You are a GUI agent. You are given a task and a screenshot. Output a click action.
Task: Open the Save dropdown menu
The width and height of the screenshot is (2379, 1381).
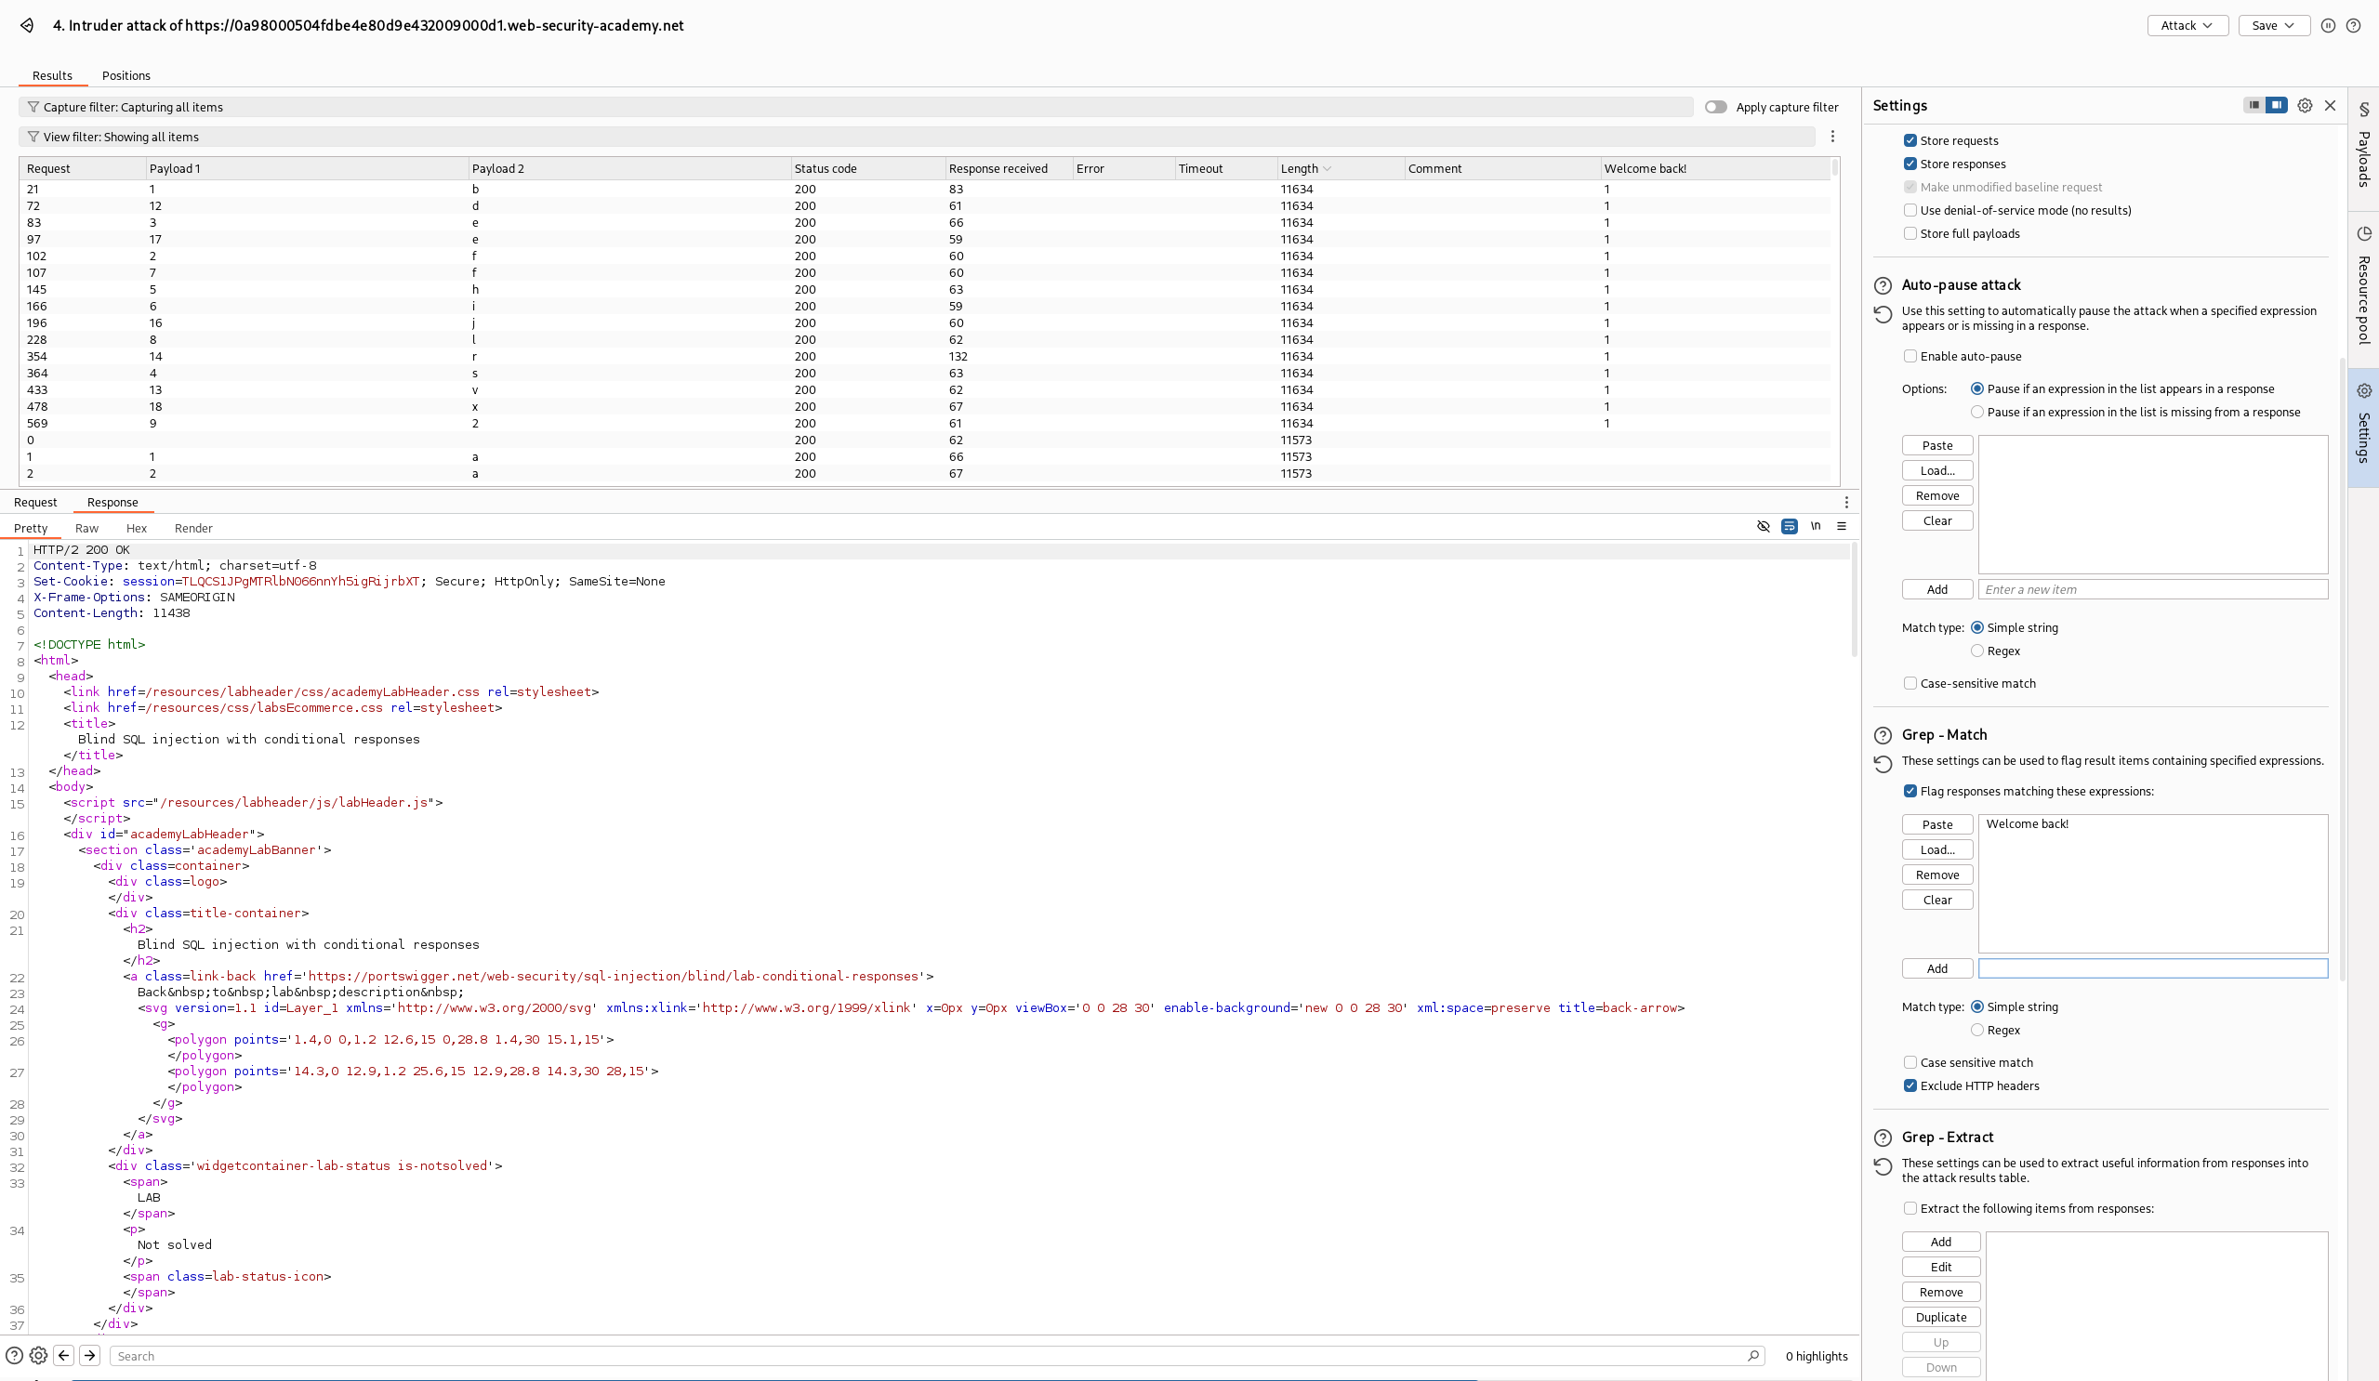tap(2273, 25)
